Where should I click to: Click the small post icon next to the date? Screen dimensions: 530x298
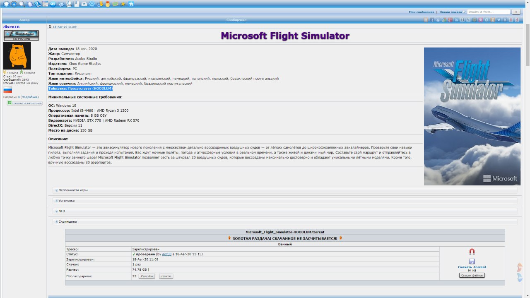50,27
